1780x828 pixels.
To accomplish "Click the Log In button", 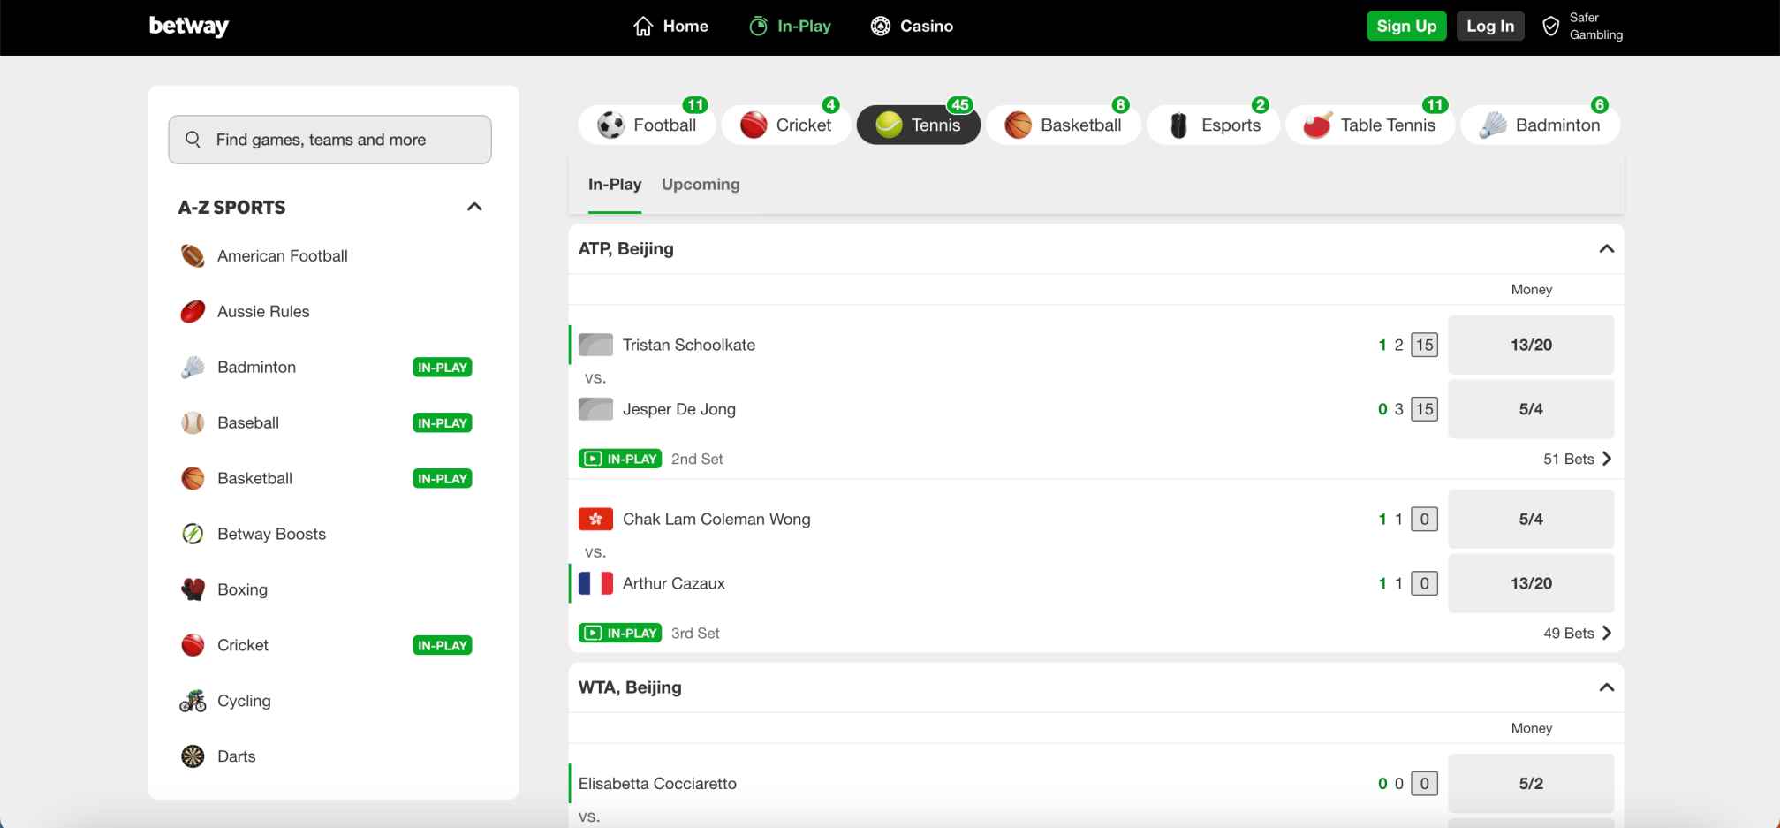I will tap(1489, 27).
